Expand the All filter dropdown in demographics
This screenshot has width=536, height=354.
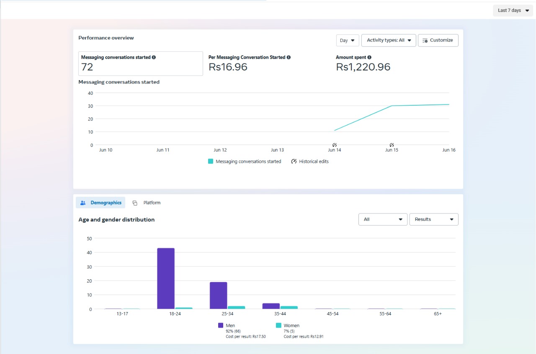point(383,219)
